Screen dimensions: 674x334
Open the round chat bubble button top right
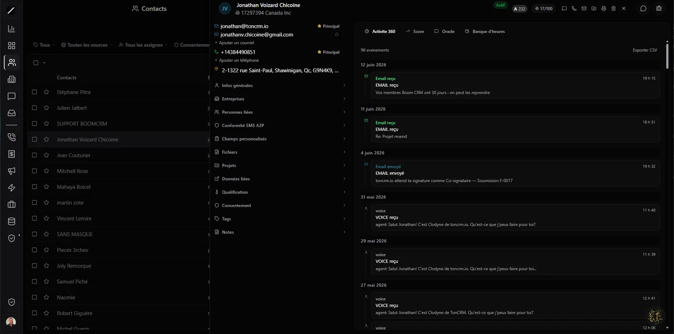coord(643,8)
